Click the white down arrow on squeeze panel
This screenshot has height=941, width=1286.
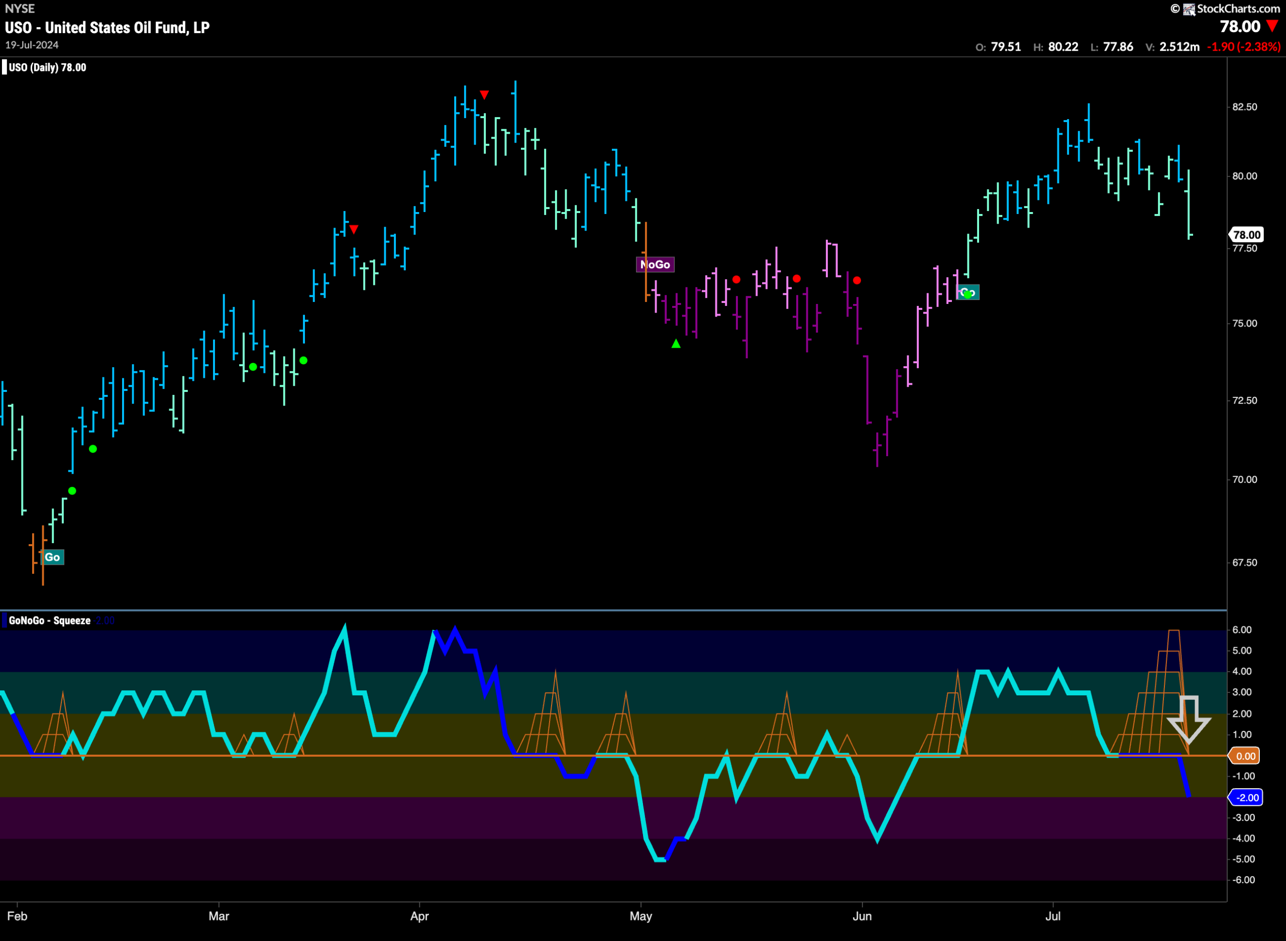[x=1189, y=719]
